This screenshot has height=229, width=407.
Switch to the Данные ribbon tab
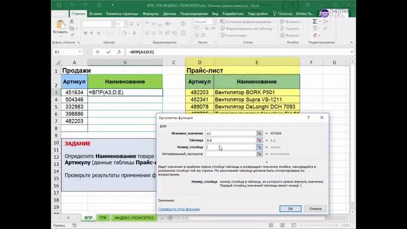[x=170, y=13]
